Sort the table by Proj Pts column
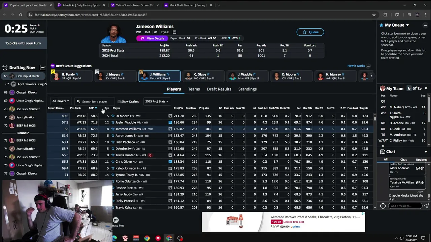431x242 pixels. pyautogui.click(x=178, y=108)
